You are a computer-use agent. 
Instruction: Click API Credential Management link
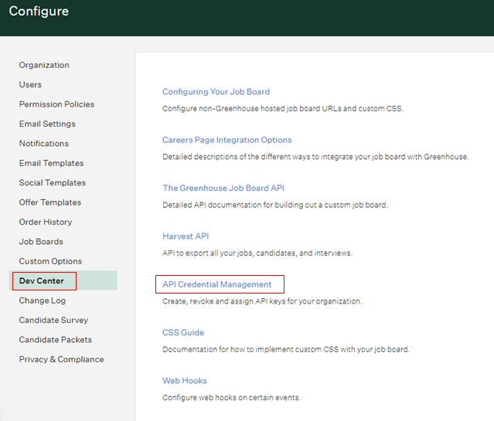217,284
